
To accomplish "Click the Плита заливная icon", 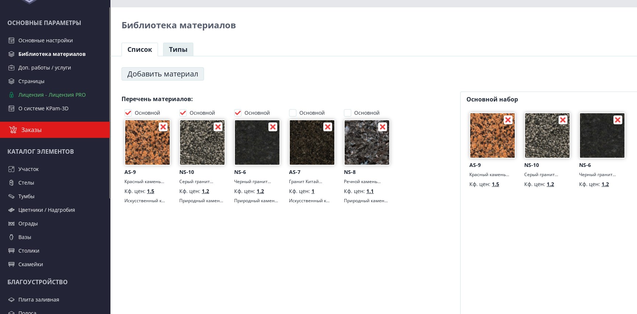I will click(11, 300).
